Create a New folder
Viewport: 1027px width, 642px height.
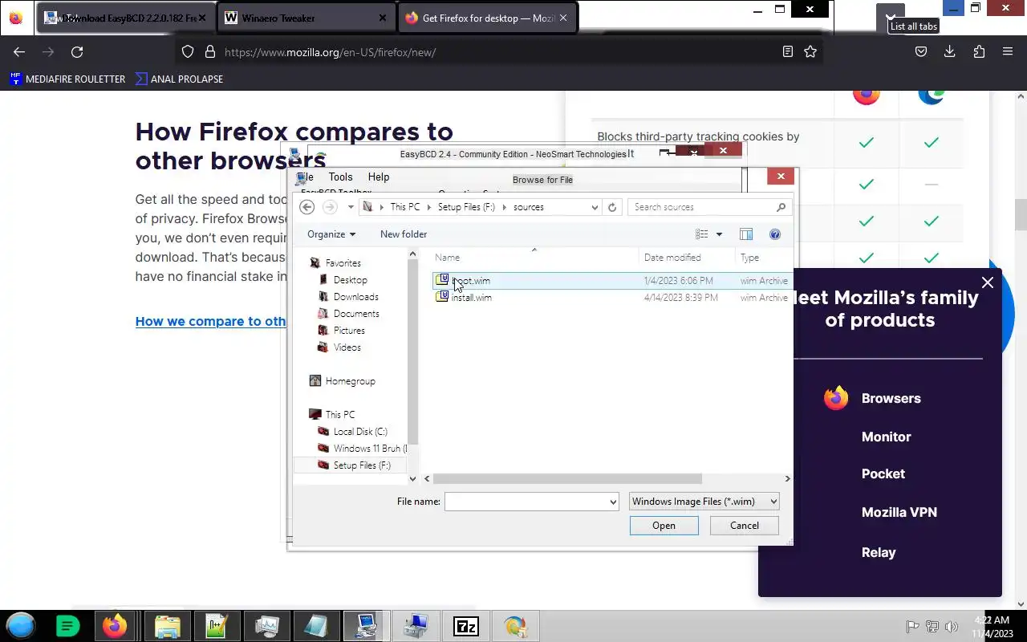point(404,234)
